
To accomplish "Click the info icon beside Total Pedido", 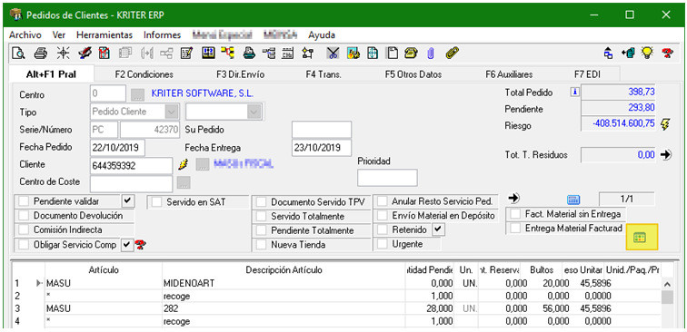I will pos(574,92).
